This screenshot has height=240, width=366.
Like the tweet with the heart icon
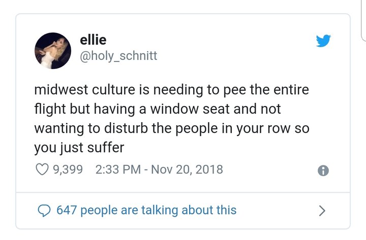click(42, 169)
